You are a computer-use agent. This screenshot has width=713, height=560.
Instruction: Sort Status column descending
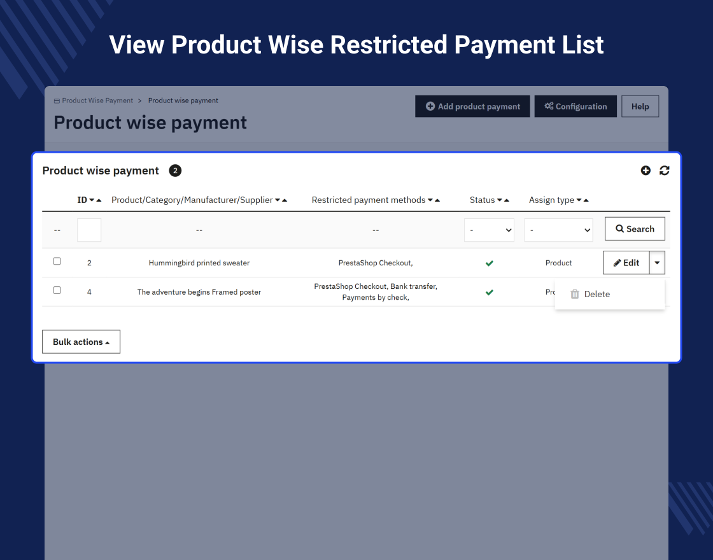[499, 200]
